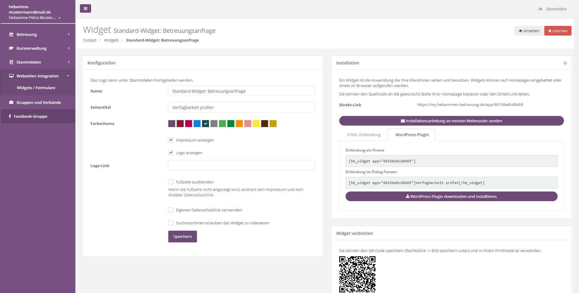
Task: Click the help question mark icon in Installation
Action: coord(565,63)
